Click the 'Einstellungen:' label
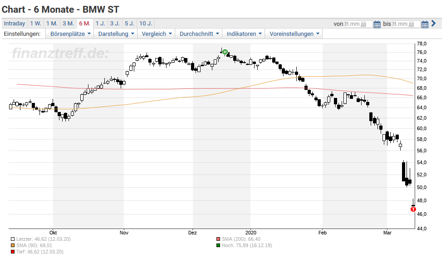Image resolution: width=446 pixels, height=258 pixels. pos(22,34)
